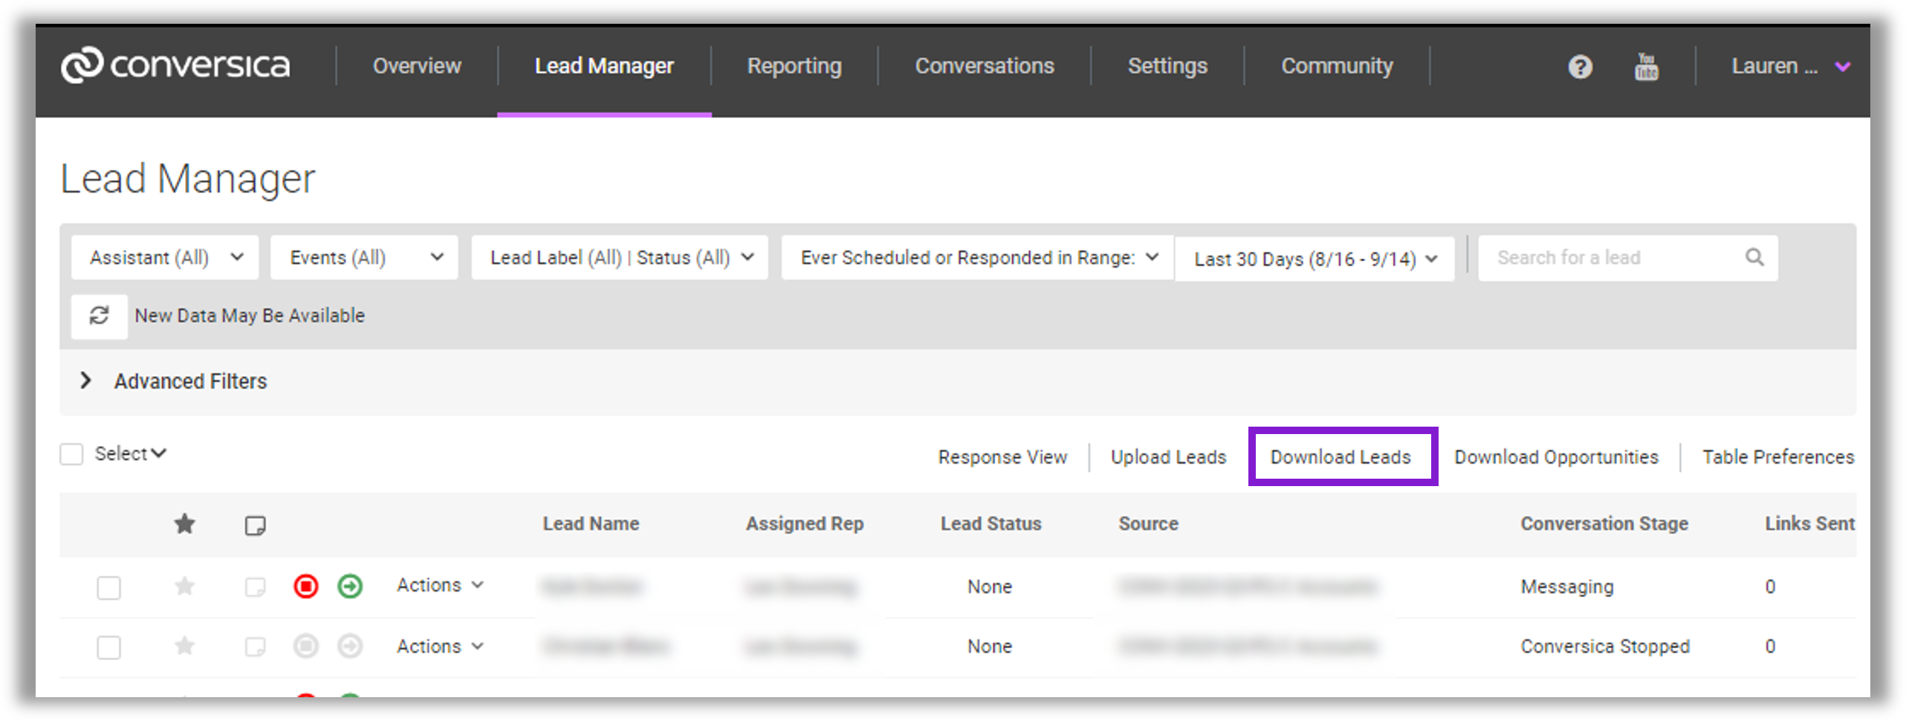
Task: Open the Settings tab
Action: [1167, 66]
